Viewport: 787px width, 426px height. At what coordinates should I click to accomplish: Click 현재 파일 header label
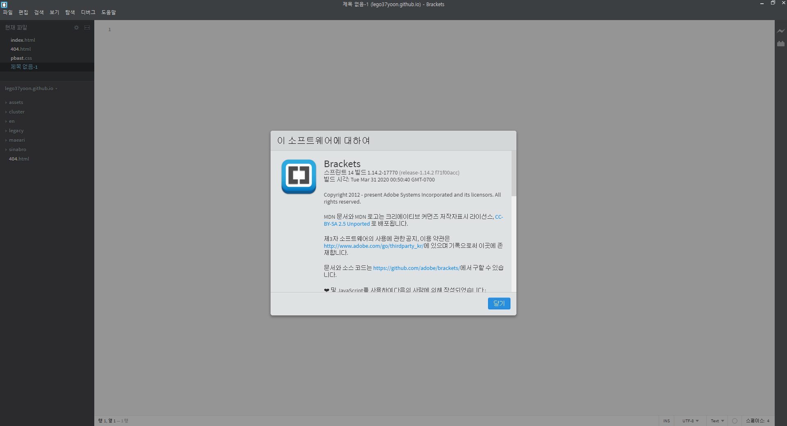pos(16,27)
